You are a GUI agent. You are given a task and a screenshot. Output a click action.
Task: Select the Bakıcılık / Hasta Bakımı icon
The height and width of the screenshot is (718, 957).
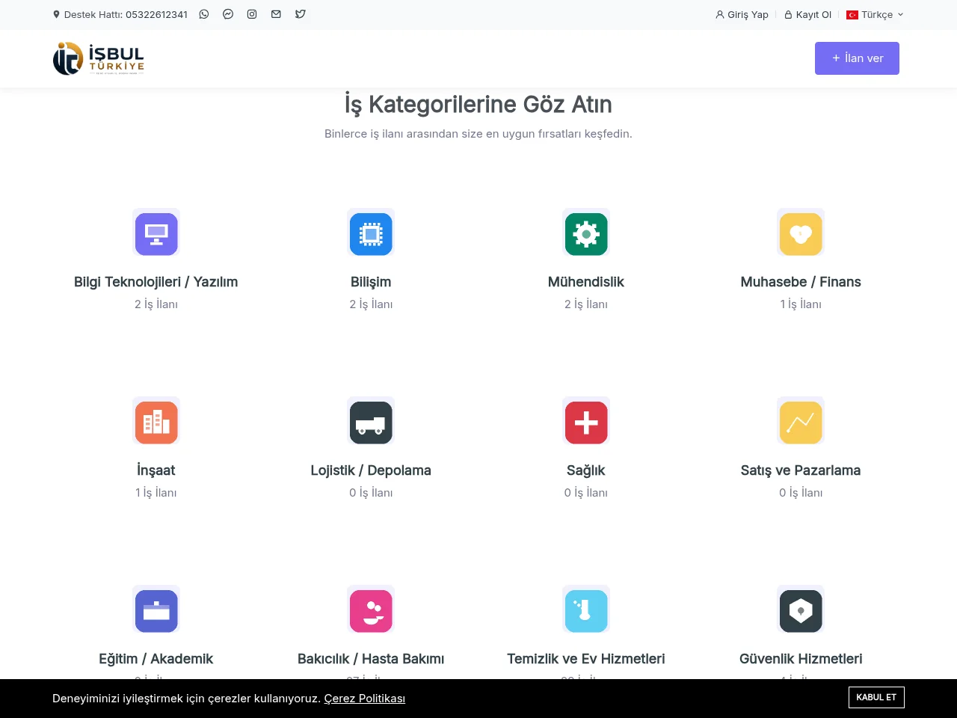[x=371, y=611]
